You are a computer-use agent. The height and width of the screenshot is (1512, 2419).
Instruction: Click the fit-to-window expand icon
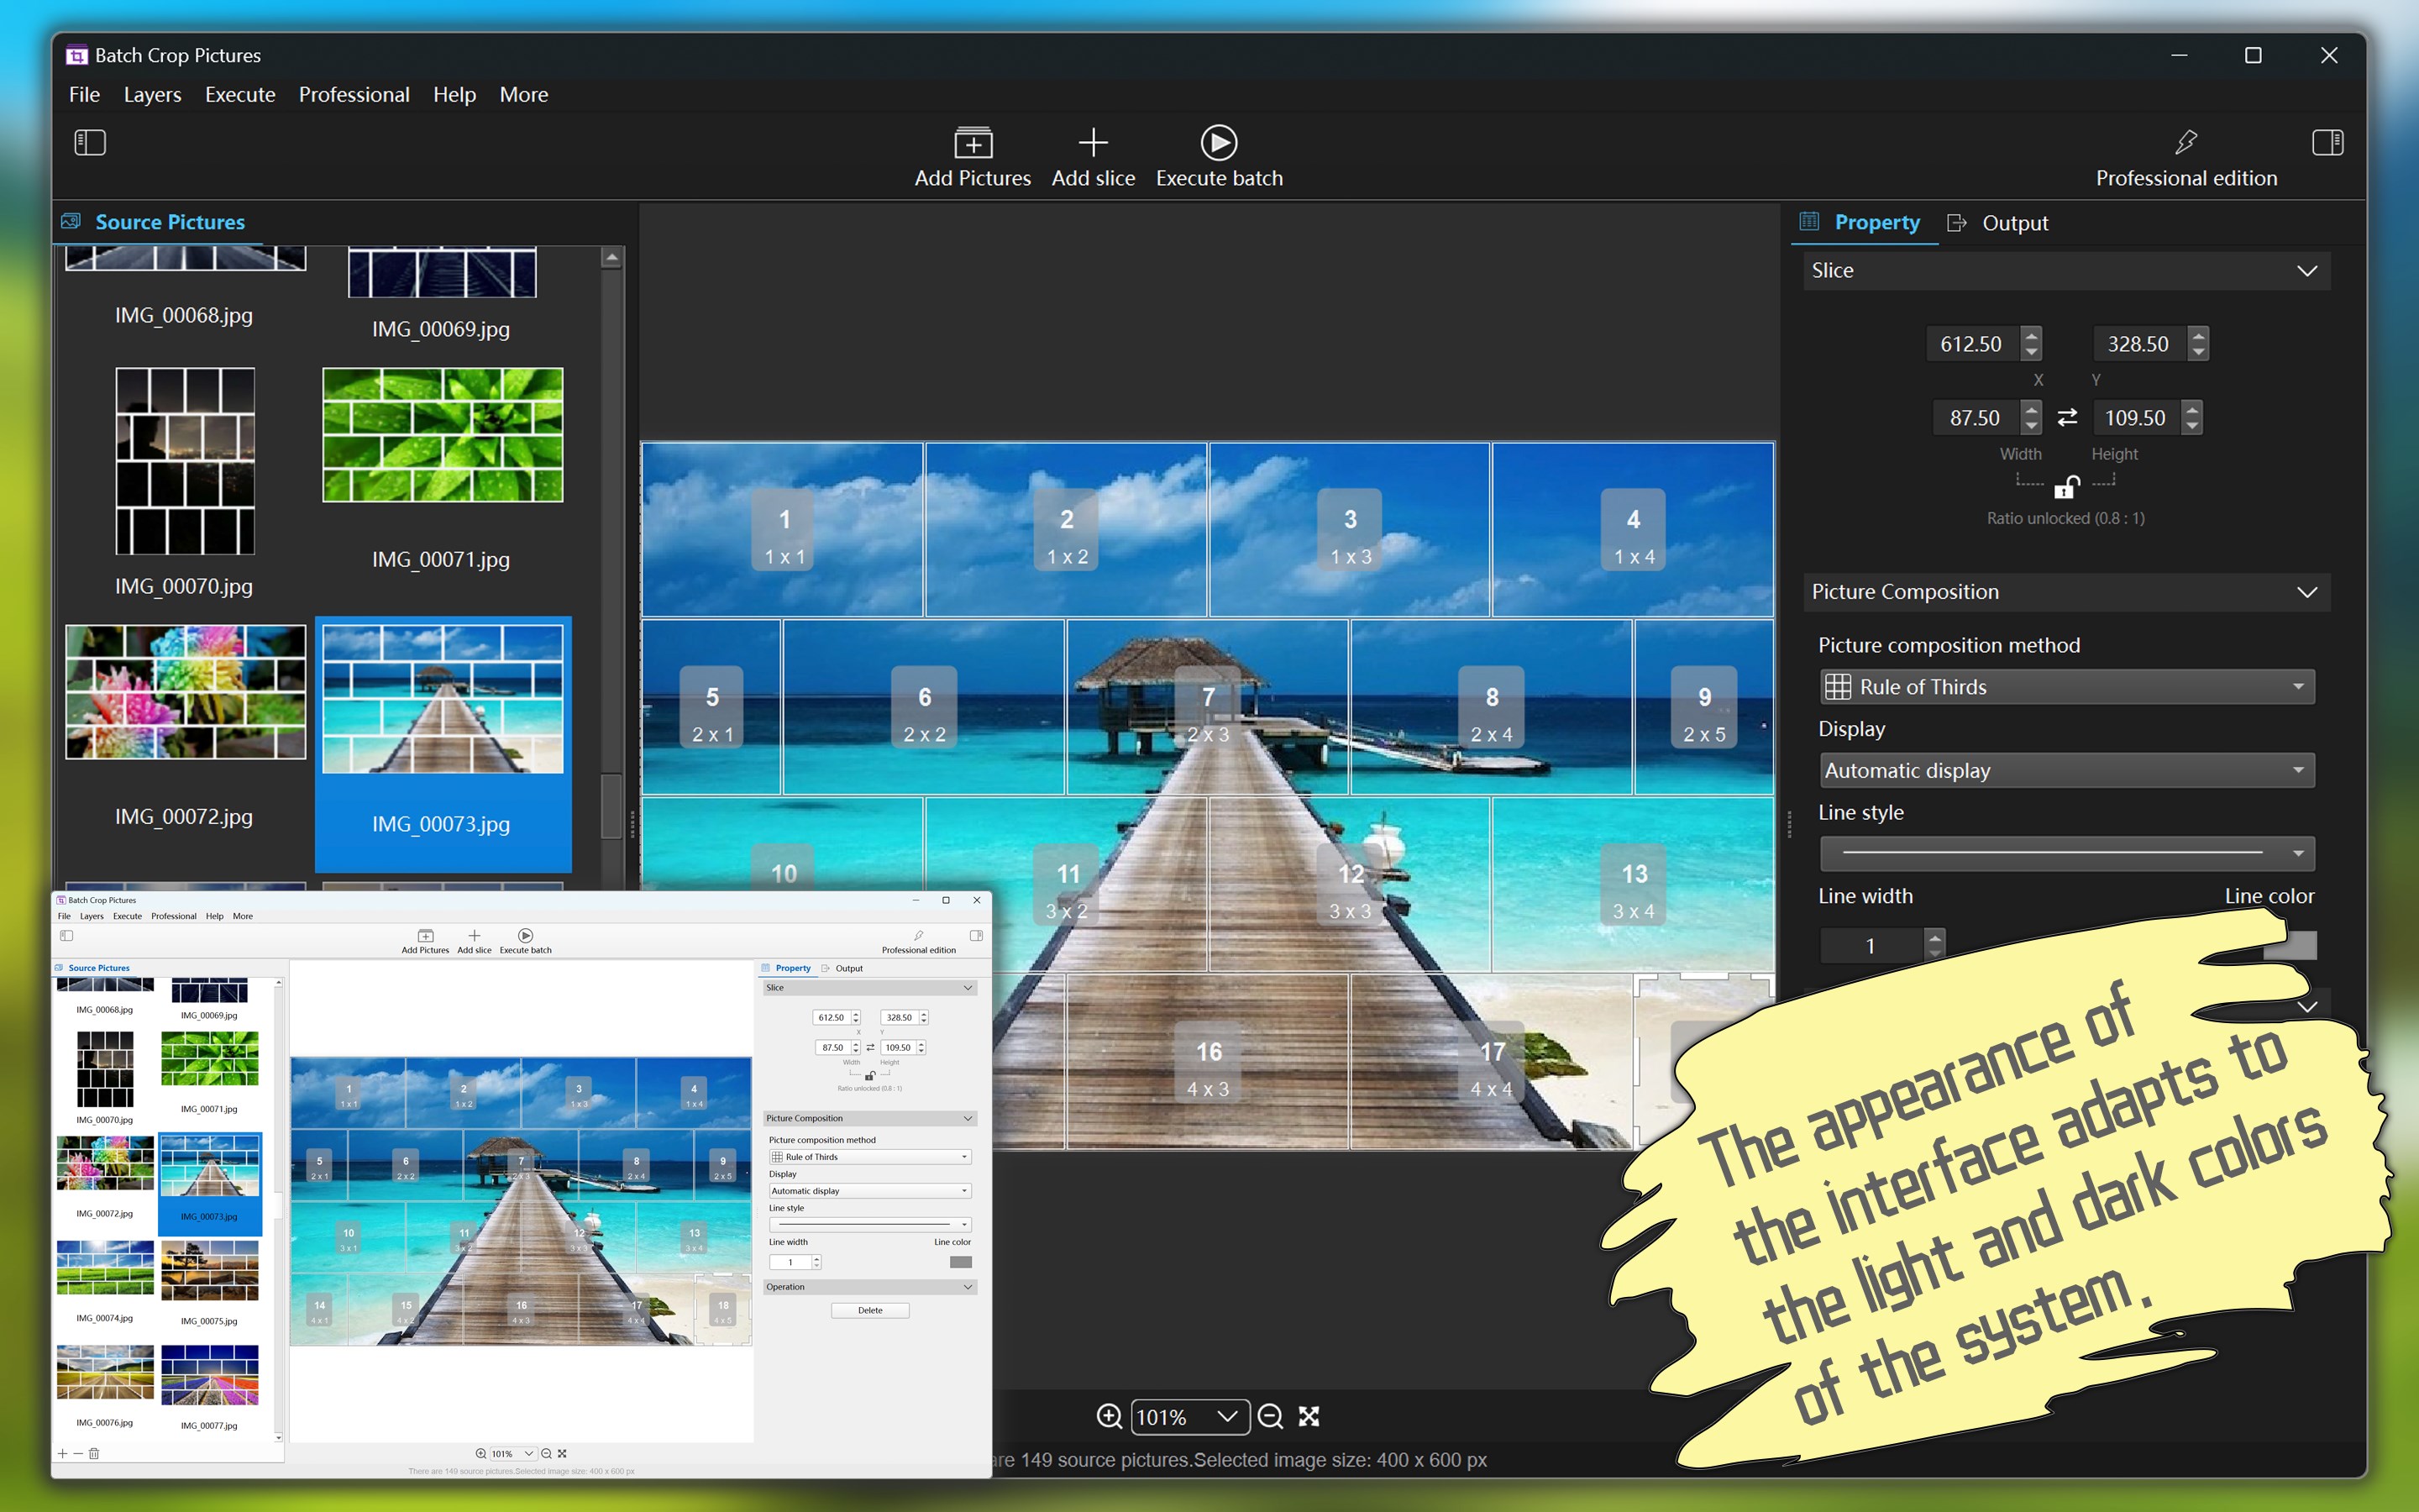[1309, 1416]
